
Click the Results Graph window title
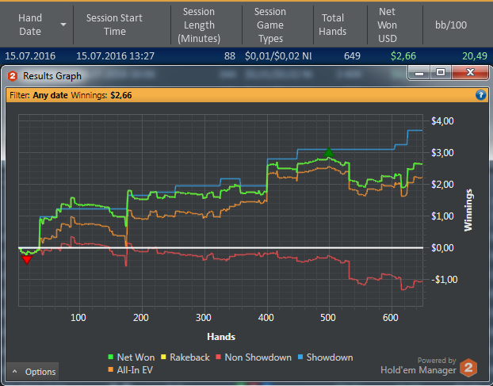click(x=52, y=76)
